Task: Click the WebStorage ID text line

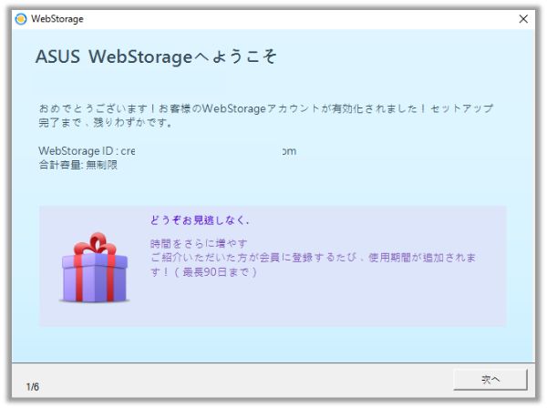Action: point(168,151)
